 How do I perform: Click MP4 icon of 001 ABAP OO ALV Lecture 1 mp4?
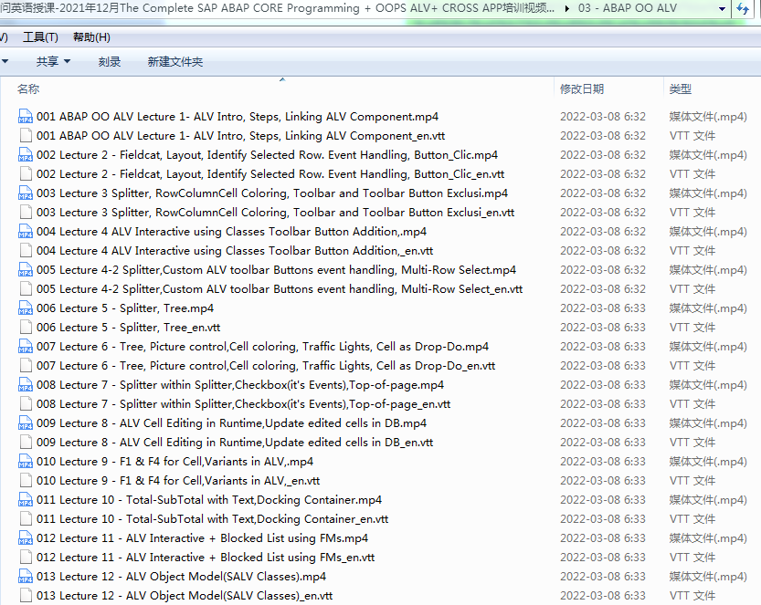pos(26,117)
